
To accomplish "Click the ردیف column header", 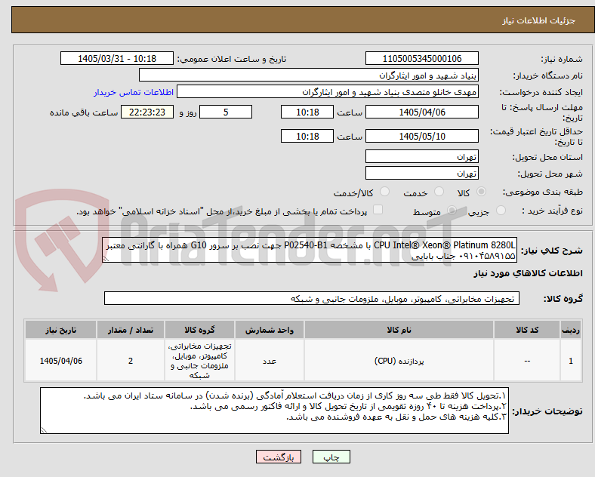I will click(571, 330).
